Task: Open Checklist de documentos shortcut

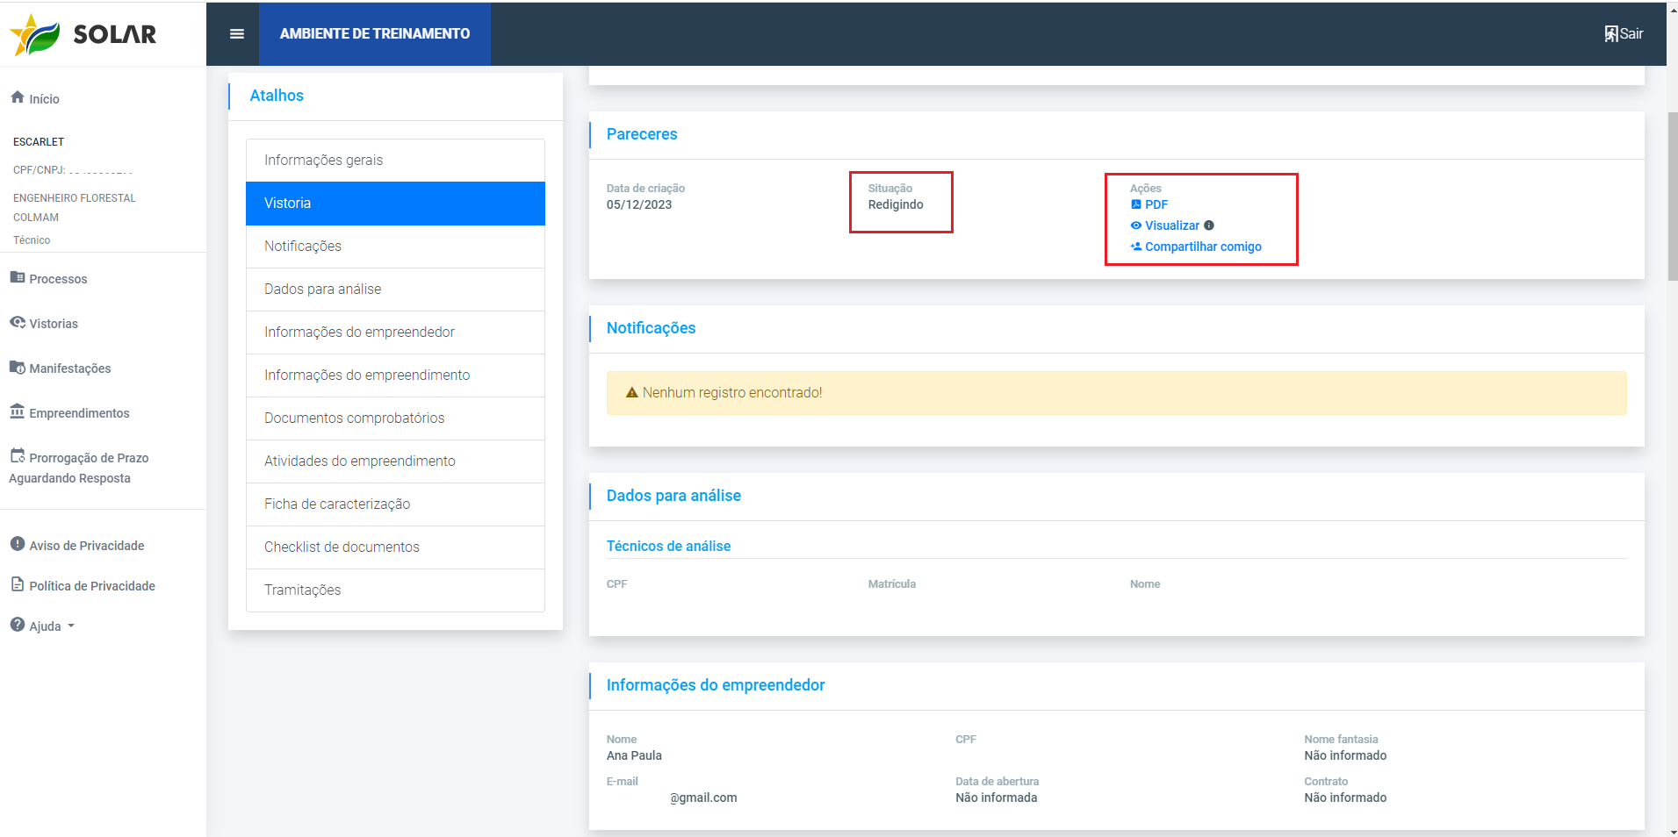Action: (x=395, y=547)
